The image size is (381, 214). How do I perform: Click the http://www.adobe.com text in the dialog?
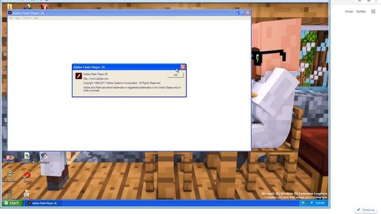(96, 78)
